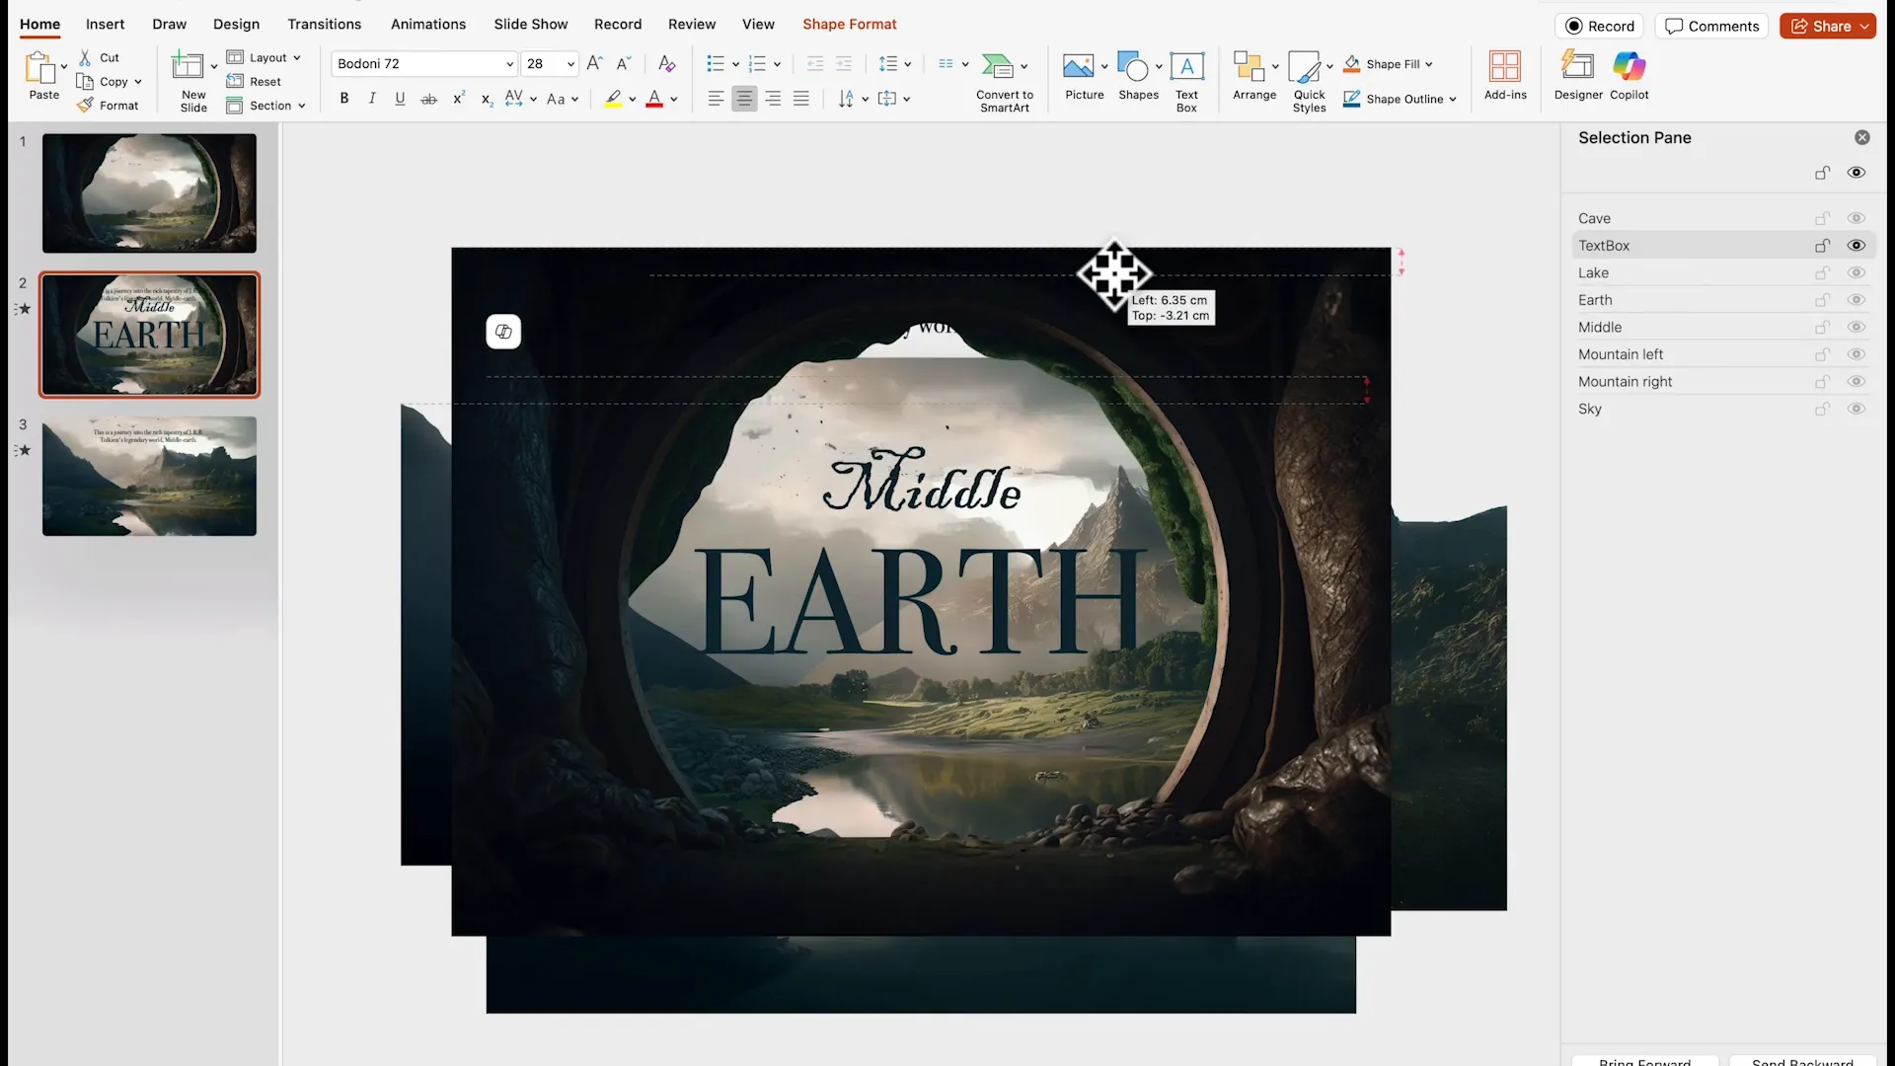
Task: Open Add-ins gallery
Action: 1505,75
